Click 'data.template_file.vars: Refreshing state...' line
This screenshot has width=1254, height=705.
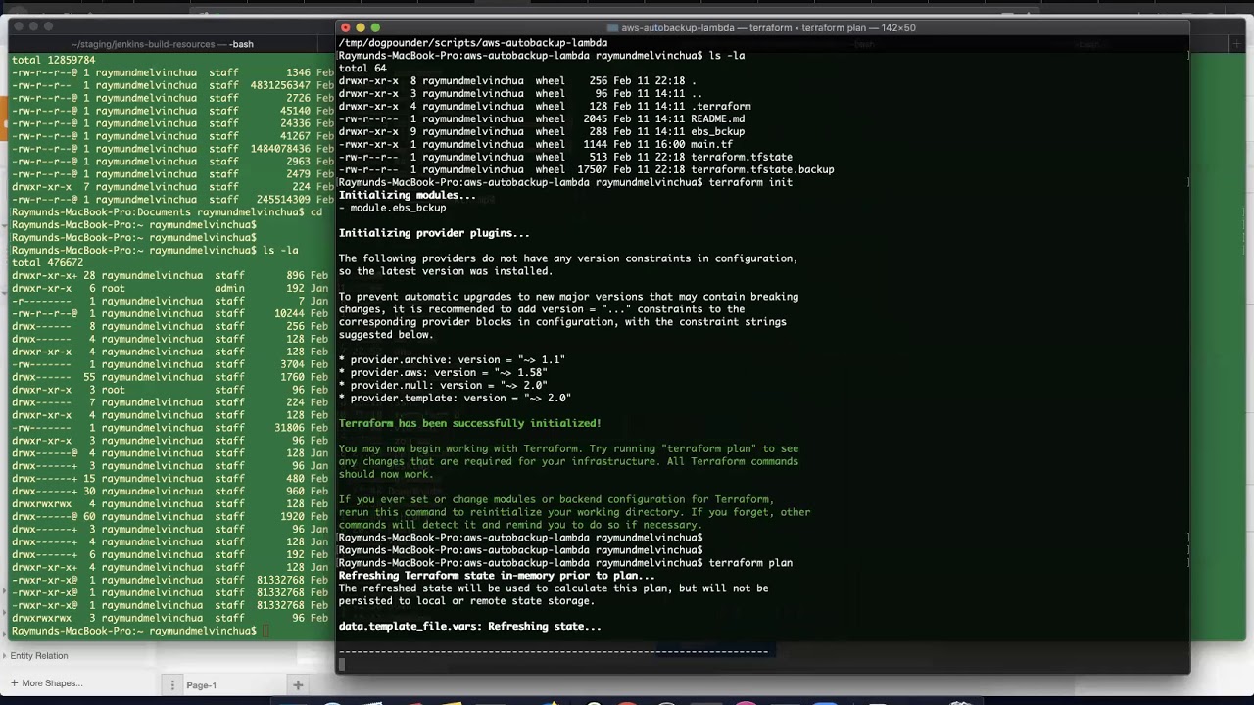point(470,627)
